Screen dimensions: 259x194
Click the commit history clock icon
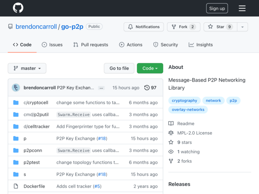tap(147, 88)
